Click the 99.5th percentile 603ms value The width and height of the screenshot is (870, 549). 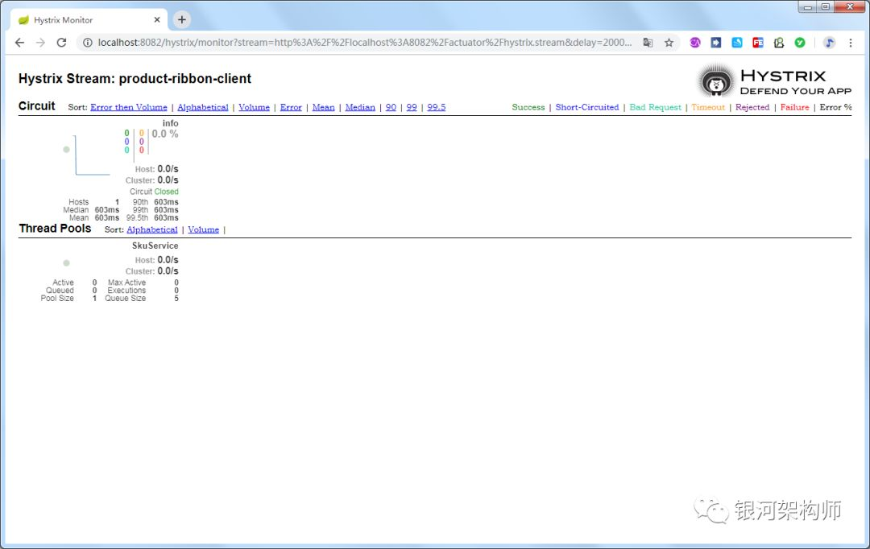167,218
